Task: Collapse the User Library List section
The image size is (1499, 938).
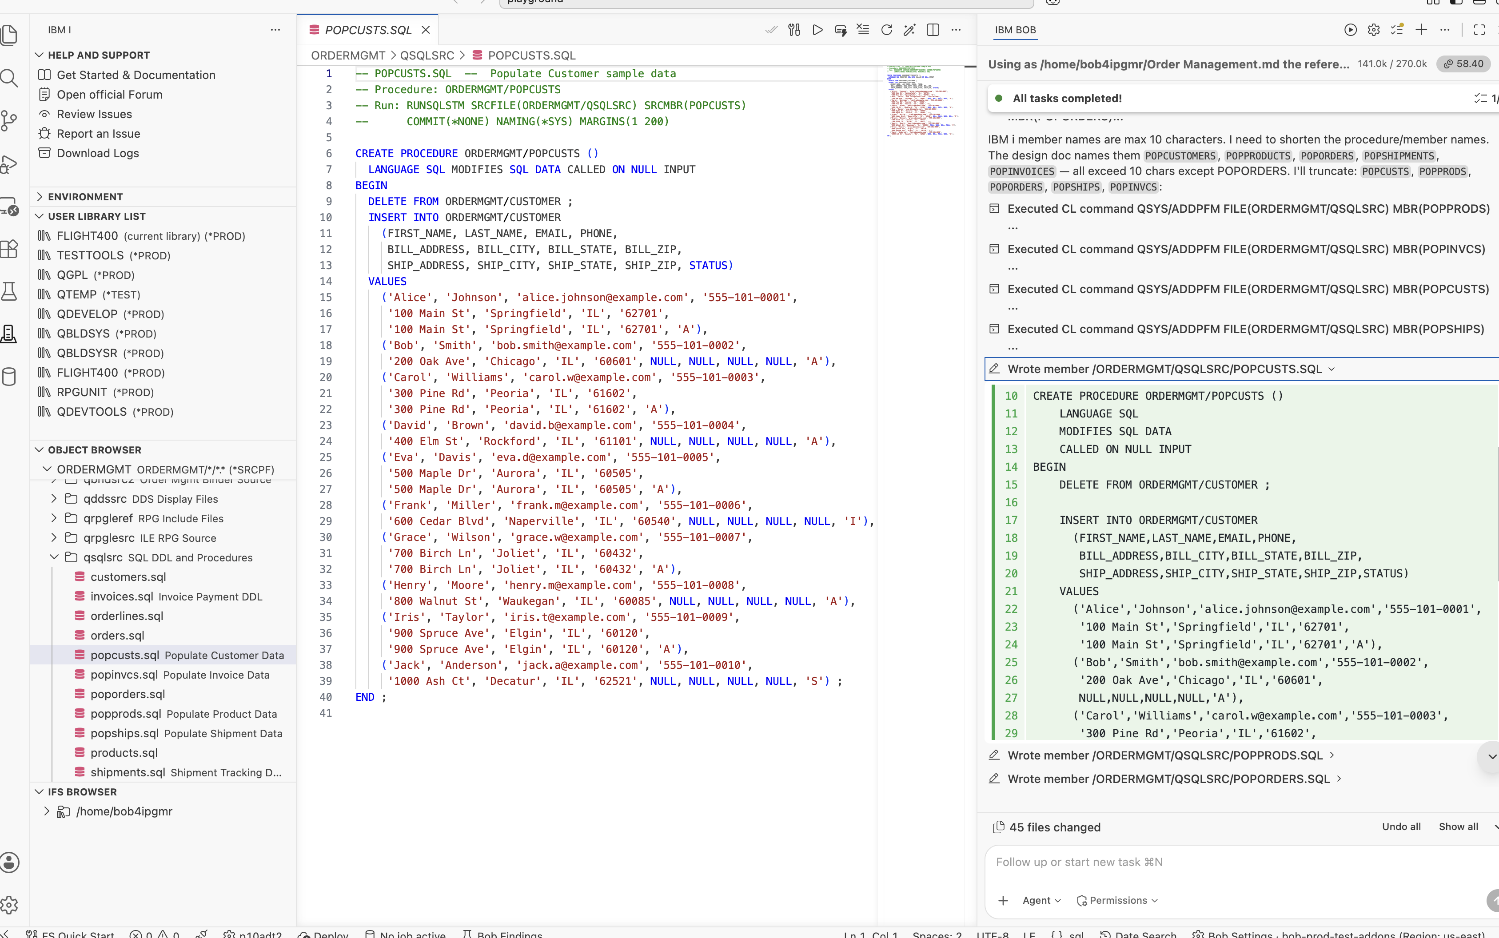Action: (39, 216)
